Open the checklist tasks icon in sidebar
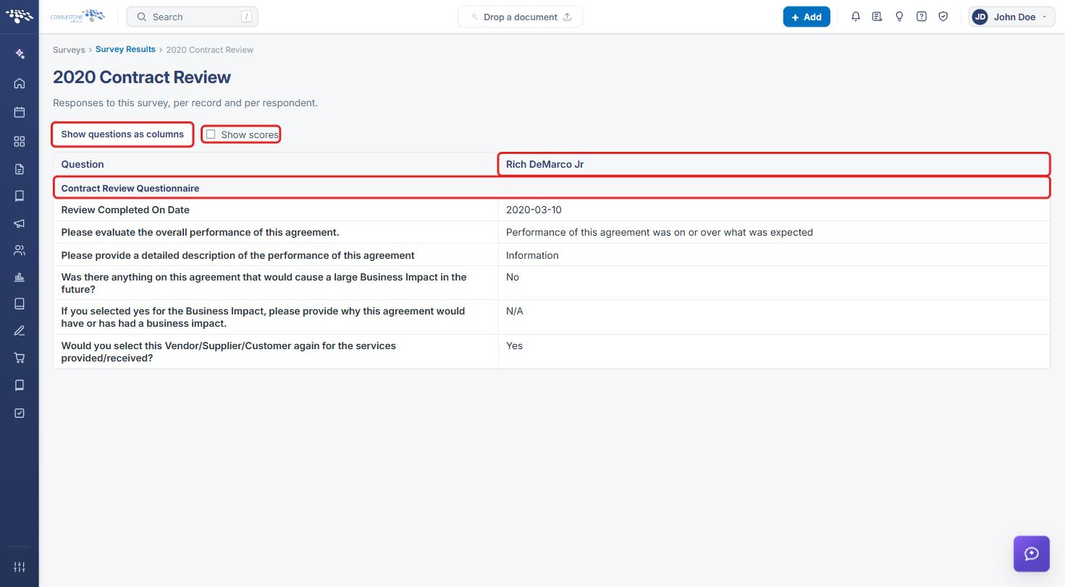1065x587 pixels. point(20,413)
